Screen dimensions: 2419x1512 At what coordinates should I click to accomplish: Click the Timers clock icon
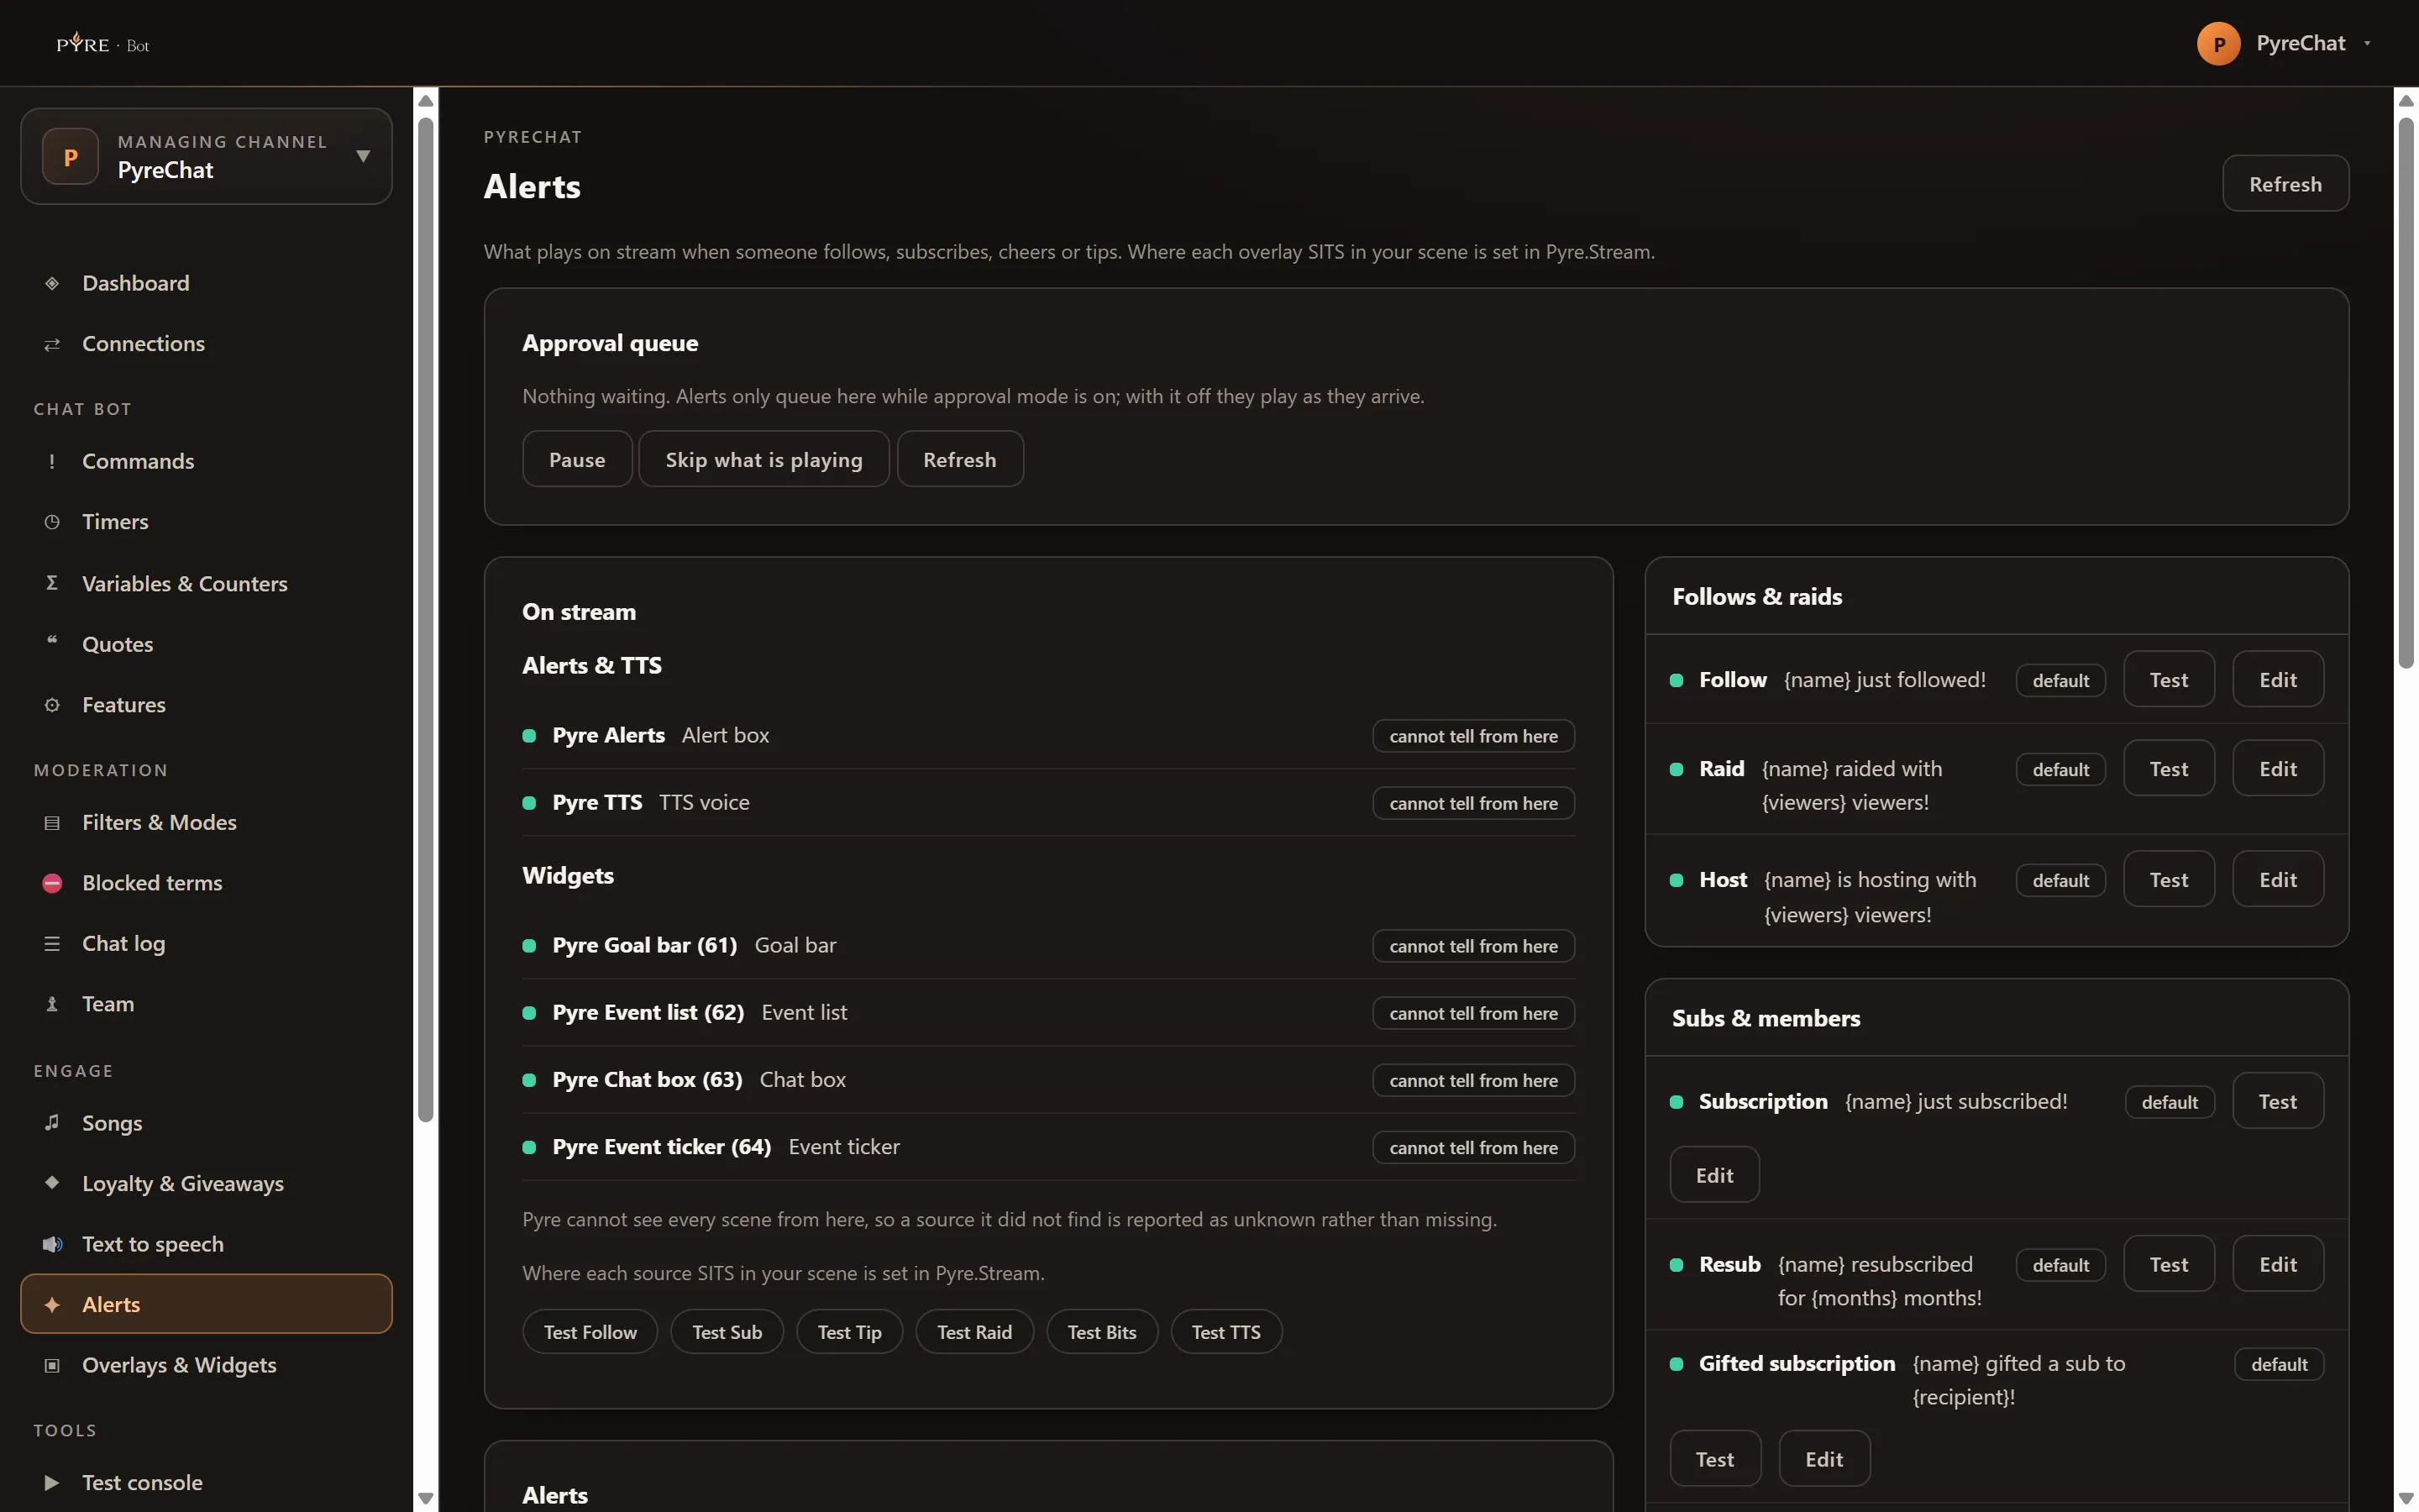52,522
